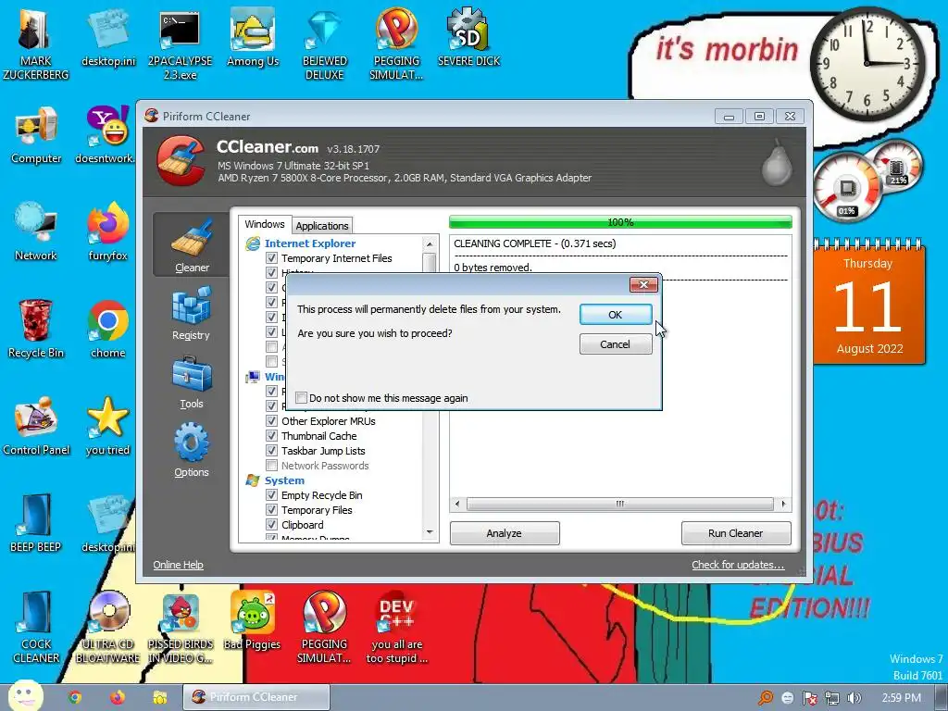Select the Yahoo doesntwork desktop icon
This screenshot has height=711, width=948.
pos(107,134)
